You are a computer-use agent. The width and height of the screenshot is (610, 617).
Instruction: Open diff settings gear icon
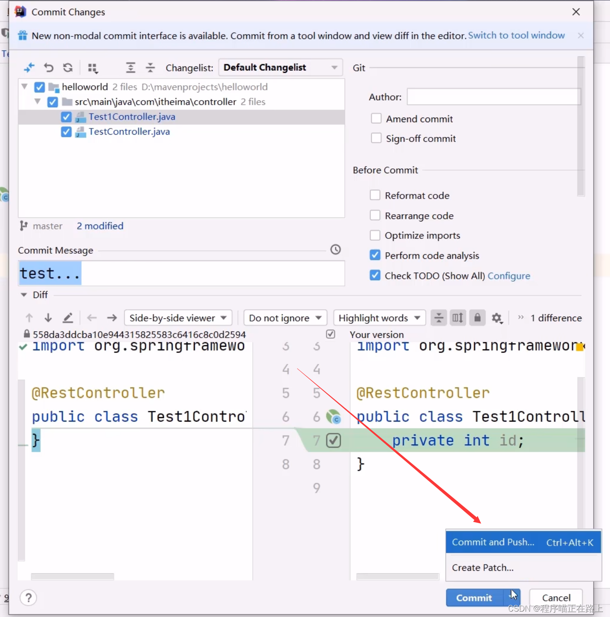tap(497, 318)
